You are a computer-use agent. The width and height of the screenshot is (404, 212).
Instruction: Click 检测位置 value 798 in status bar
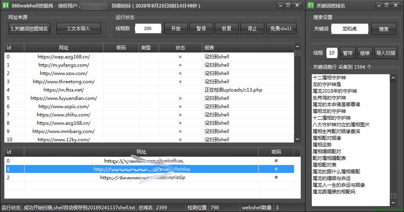click(214, 207)
